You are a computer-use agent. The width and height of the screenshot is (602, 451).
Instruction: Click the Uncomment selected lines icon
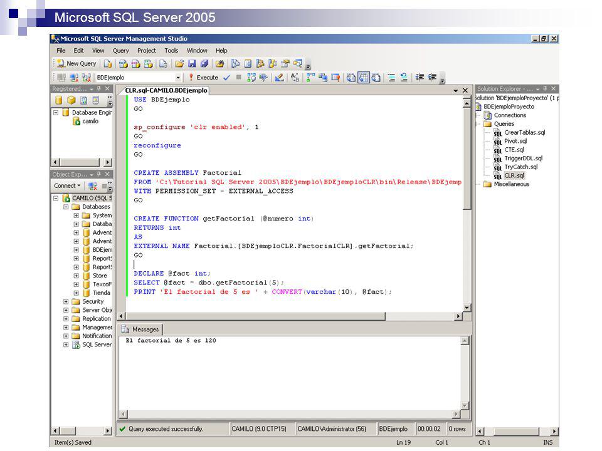(404, 78)
